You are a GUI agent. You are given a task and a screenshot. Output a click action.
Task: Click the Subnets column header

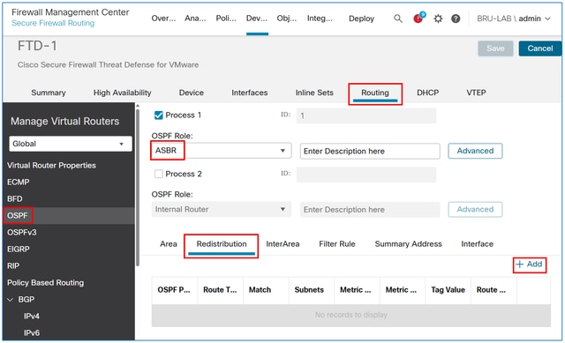click(x=312, y=290)
